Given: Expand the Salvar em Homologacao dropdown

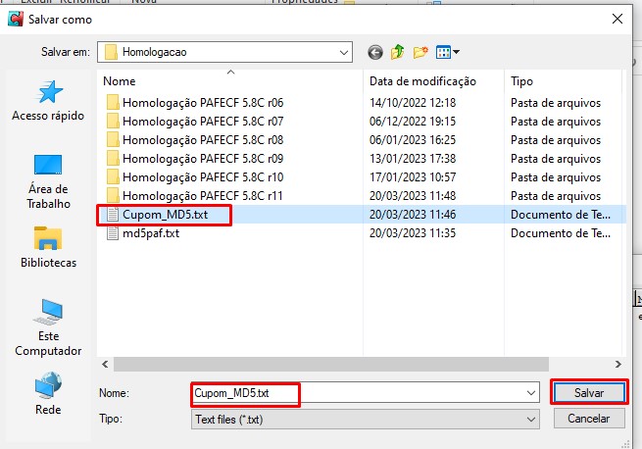Looking at the screenshot, I should [x=344, y=52].
